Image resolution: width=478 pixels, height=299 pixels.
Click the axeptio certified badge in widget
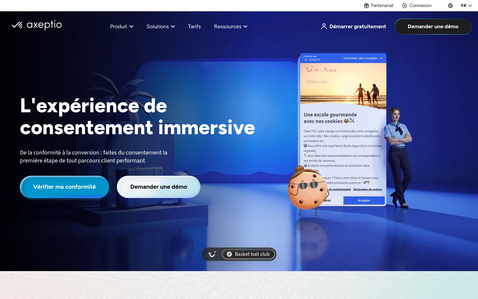(312, 58)
